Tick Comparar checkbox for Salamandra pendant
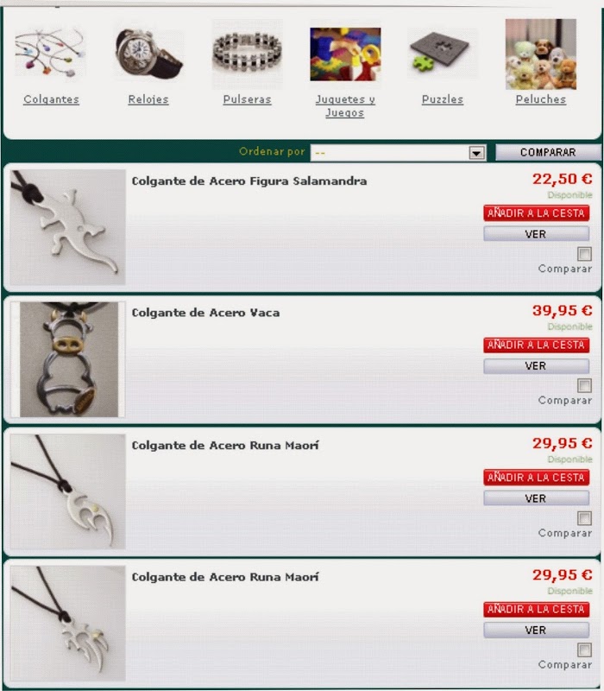This screenshot has height=691, width=604. pyautogui.click(x=585, y=254)
